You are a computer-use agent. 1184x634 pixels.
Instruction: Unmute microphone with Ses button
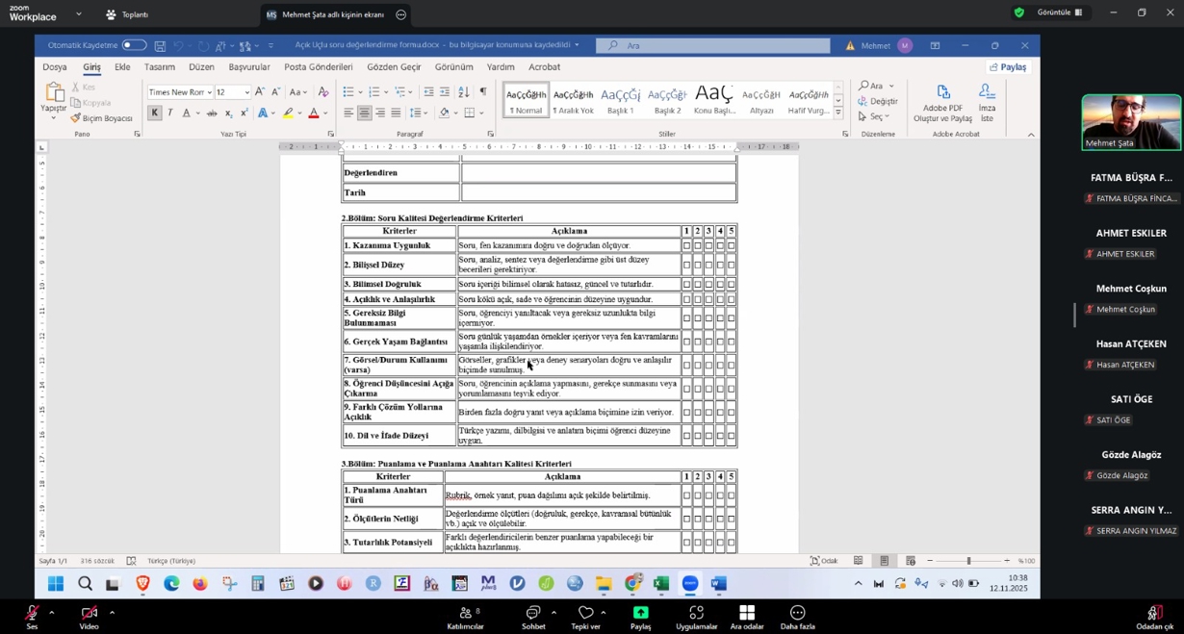coord(32,617)
